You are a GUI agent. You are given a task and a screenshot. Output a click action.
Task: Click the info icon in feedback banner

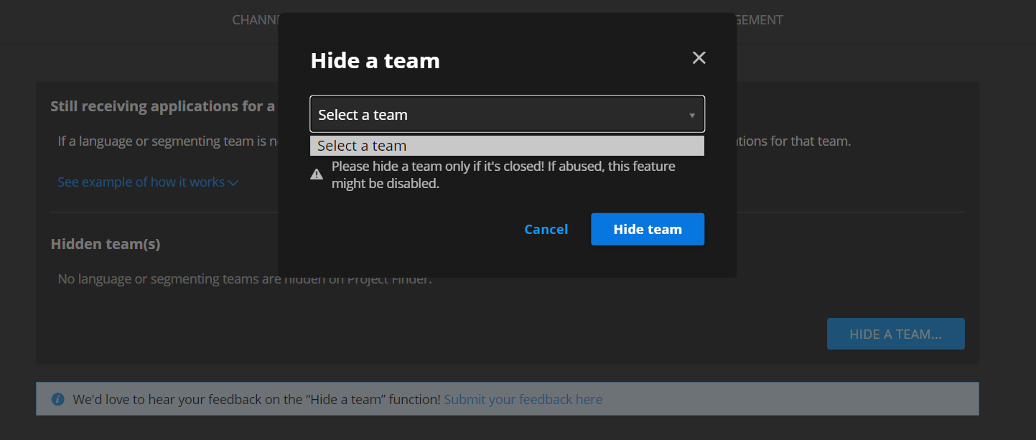click(58, 399)
